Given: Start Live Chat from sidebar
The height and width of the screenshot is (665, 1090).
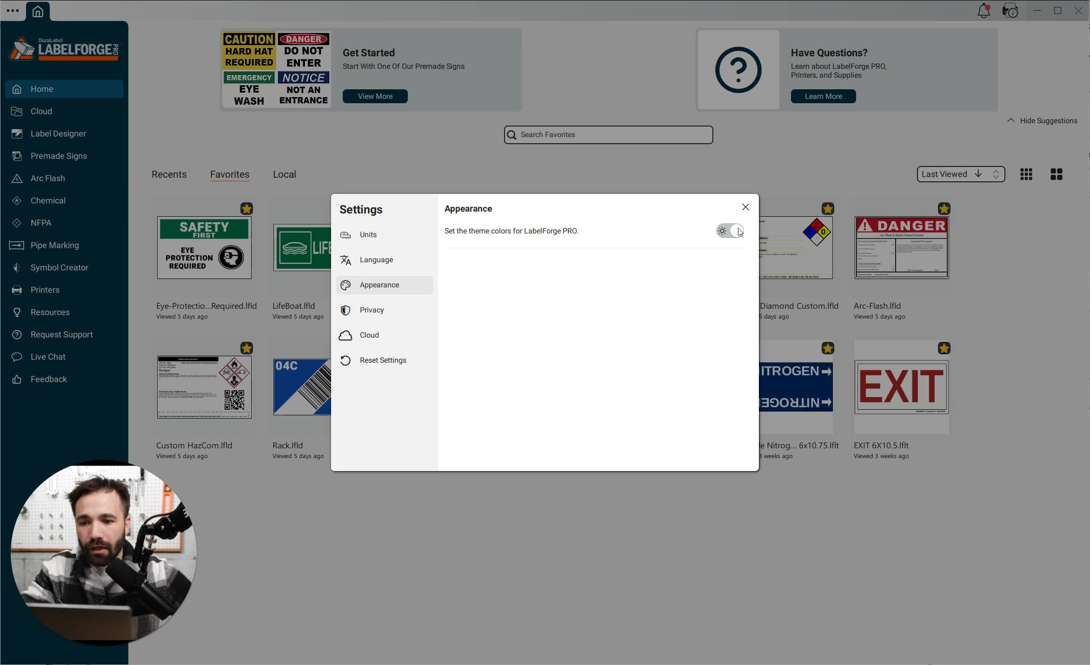Looking at the screenshot, I should coord(64,357).
